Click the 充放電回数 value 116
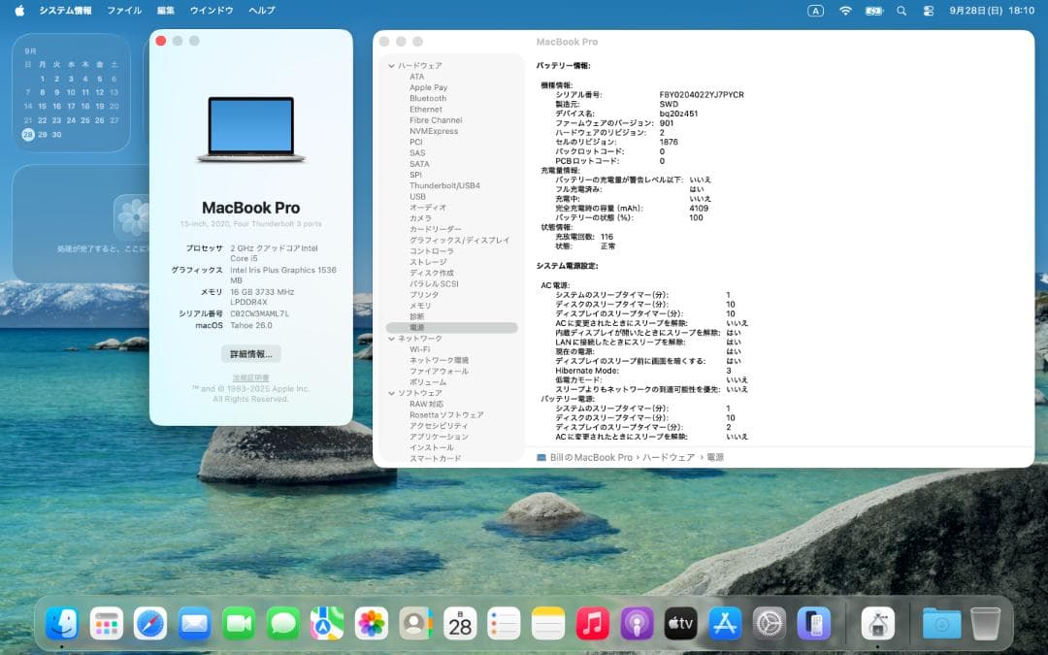1048x655 pixels. coord(606,237)
